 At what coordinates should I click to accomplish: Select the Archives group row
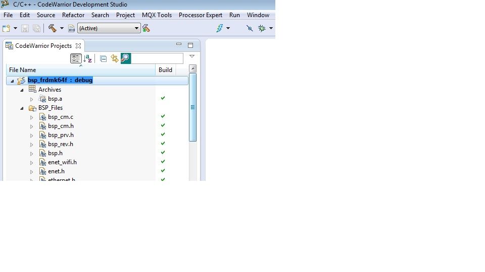tap(50, 90)
